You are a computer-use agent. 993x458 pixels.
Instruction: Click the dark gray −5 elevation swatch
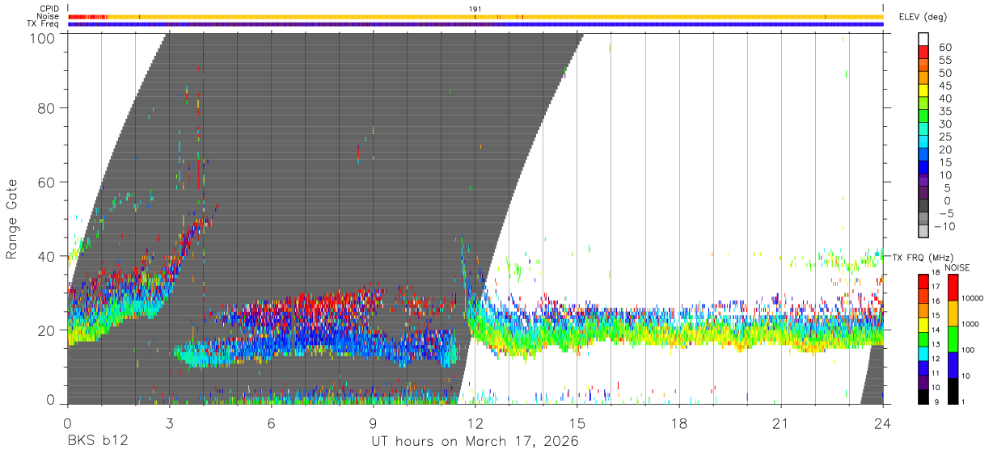923,205
